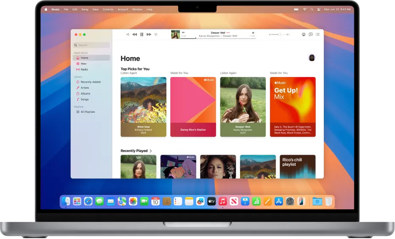Open Radio in the sidebar

(92, 69)
